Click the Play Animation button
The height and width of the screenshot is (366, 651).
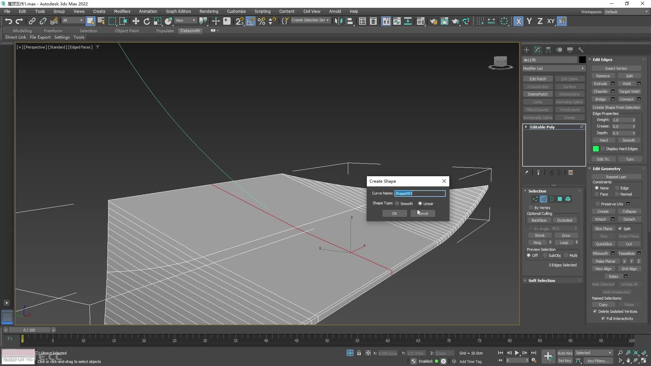[517, 353]
